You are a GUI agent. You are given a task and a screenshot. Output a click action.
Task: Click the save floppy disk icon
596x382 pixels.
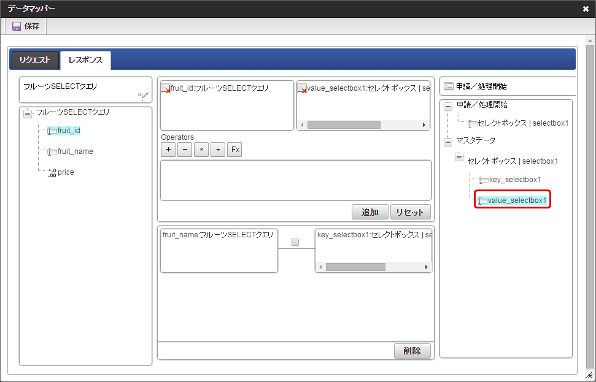(17, 26)
